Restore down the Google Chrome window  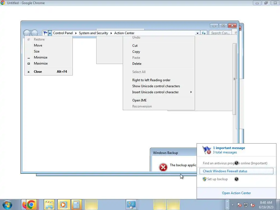pyautogui.click(x=266, y=3)
